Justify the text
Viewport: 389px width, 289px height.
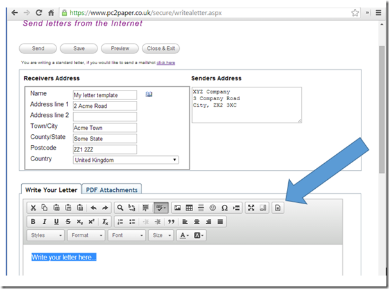point(220,222)
